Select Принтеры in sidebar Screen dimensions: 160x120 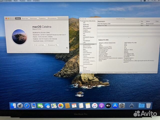pyautogui.click(x=86, y=59)
